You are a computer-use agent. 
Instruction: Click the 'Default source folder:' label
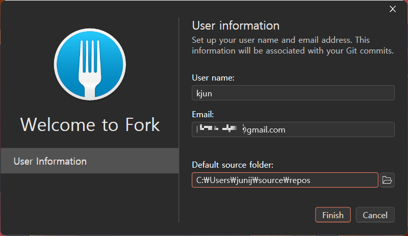tap(233, 165)
